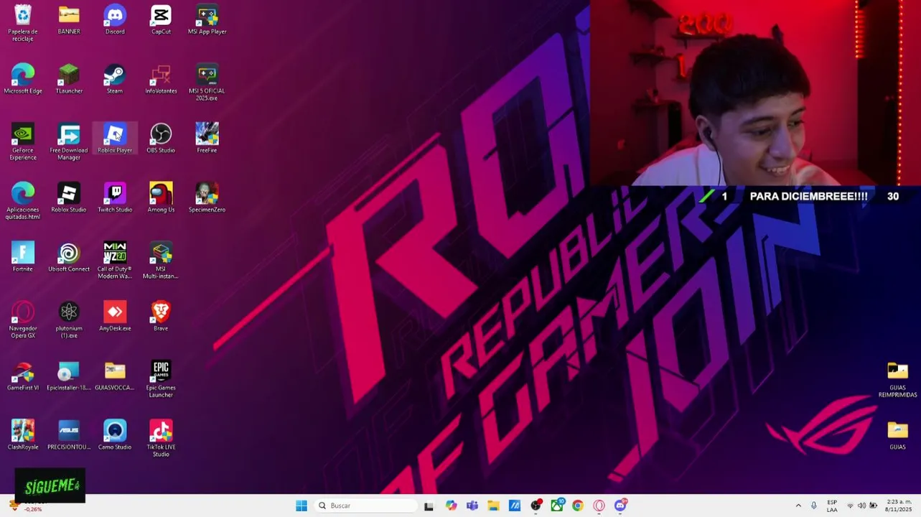Open GUIAS folder on desktop
The width and height of the screenshot is (921, 517).
point(897,436)
